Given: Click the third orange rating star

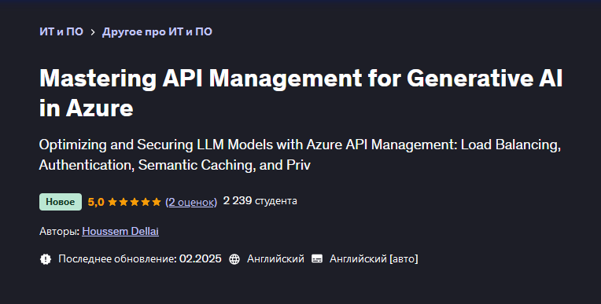Looking at the screenshot, I should pyautogui.click(x=135, y=202).
